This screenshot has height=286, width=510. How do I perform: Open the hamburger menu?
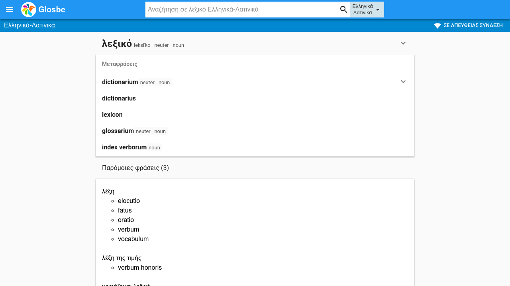pos(10,10)
